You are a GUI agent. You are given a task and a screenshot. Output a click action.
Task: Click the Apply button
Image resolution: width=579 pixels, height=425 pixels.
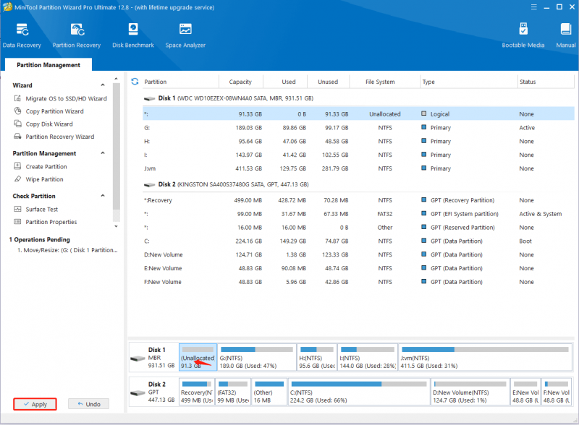click(35, 404)
